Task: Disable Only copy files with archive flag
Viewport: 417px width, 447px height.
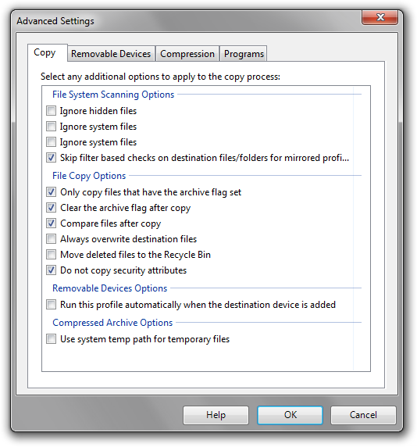Action: point(52,192)
